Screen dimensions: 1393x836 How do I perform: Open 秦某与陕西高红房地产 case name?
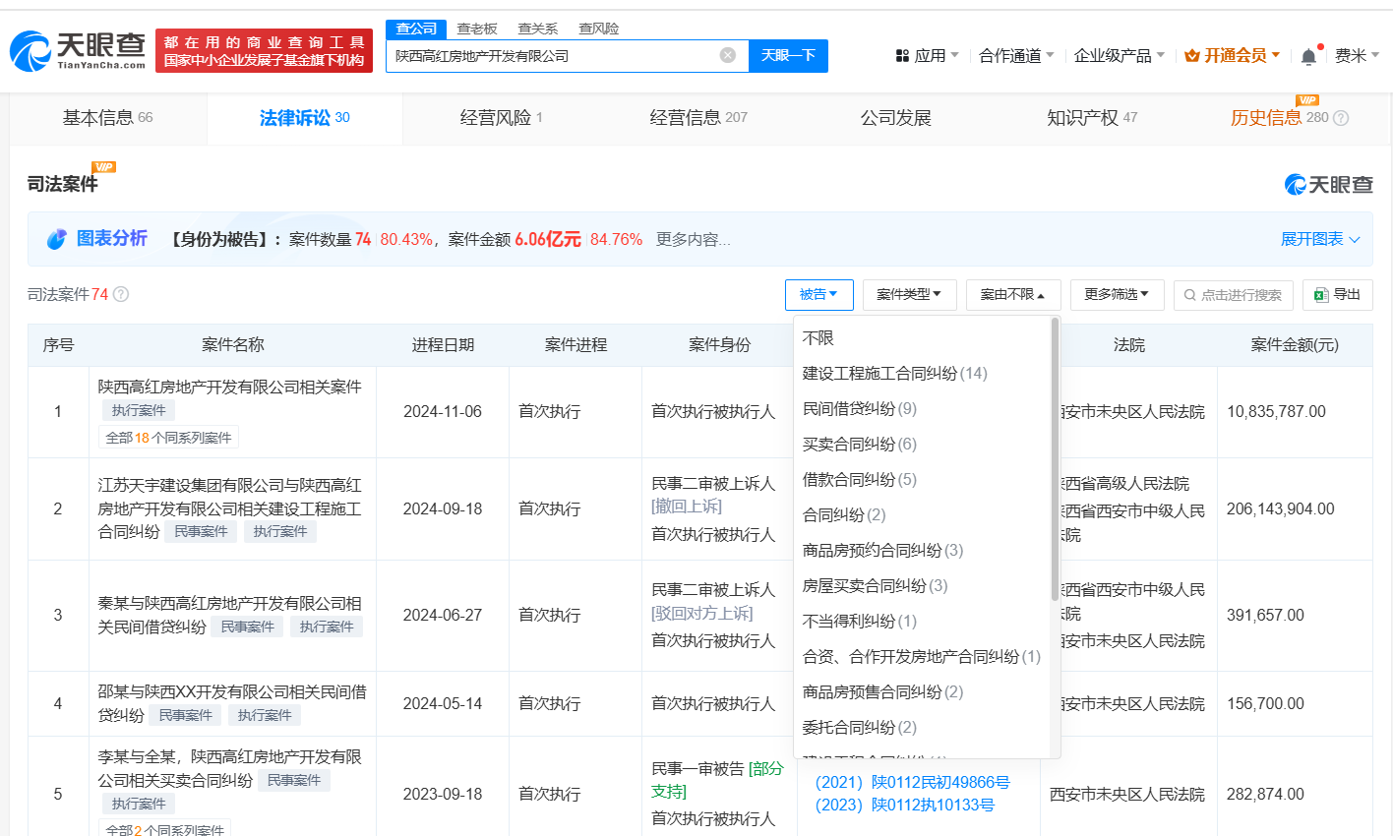pos(229,615)
